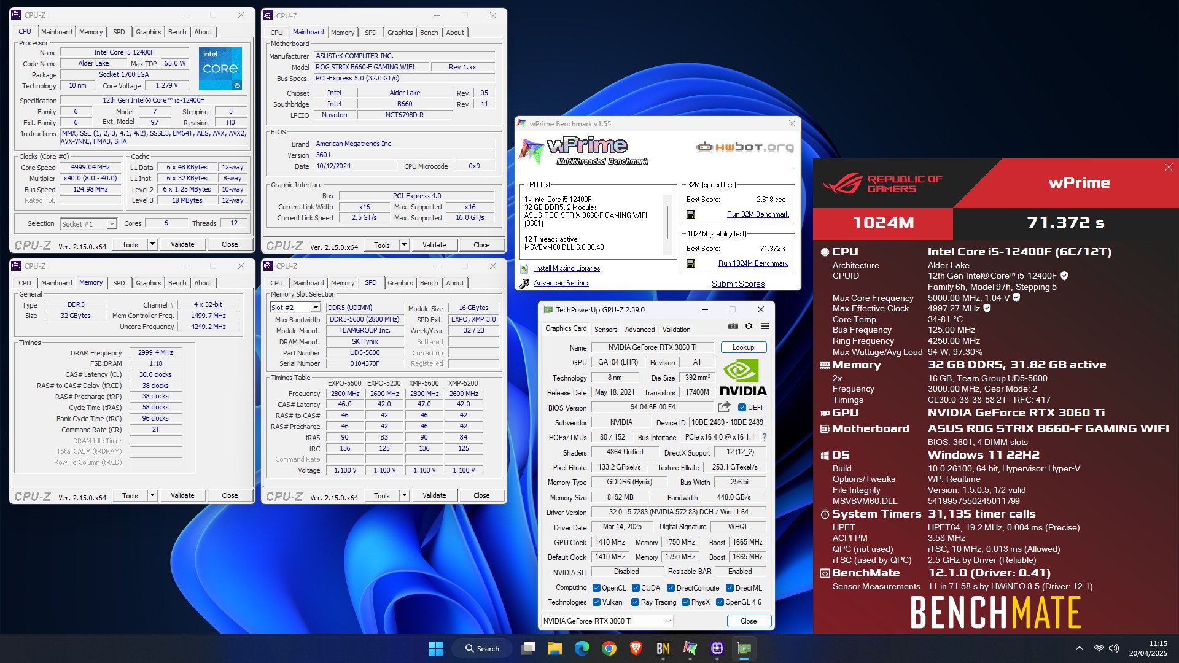This screenshot has height=663, width=1179.
Task: Click the save icon under 32M Best Score
Action: point(691,214)
